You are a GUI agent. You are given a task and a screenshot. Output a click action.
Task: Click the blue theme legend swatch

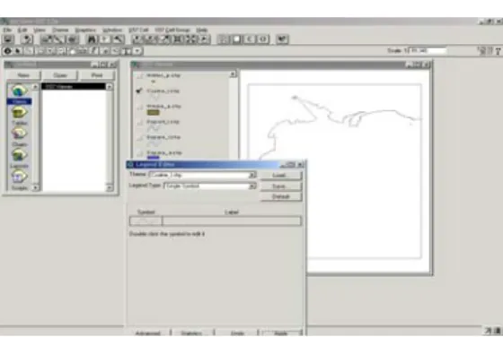pos(153,158)
